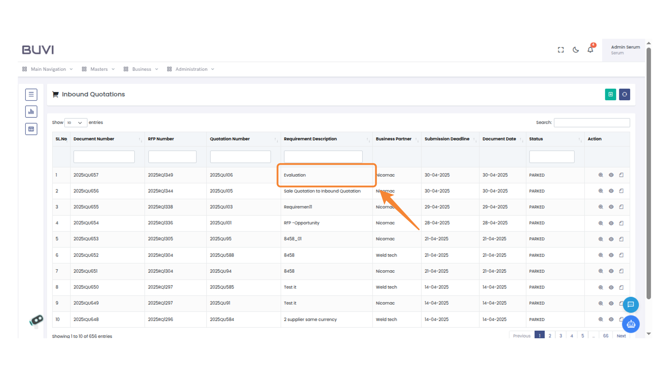The height and width of the screenshot is (377, 670).
Task: Open the Administration menu
Action: click(x=191, y=69)
